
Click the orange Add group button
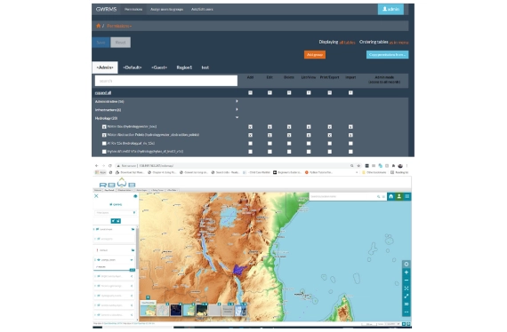click(315, 54)
